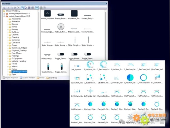Image resolution: width=170 pixels, height=128 pixels.
Task: Click the folder tree vertical scrollbar
Action: click(x=38, y=30)
